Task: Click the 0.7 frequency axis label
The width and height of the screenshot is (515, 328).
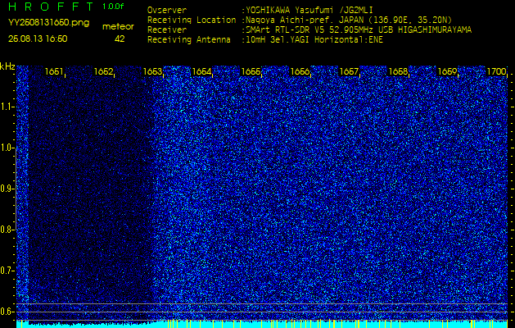Action: (x=7, y=271)
